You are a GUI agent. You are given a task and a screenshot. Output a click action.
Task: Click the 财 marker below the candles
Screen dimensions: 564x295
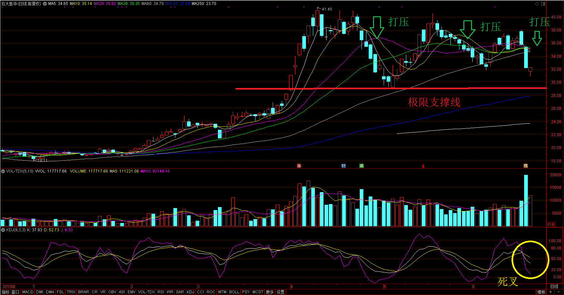(343, 166)
